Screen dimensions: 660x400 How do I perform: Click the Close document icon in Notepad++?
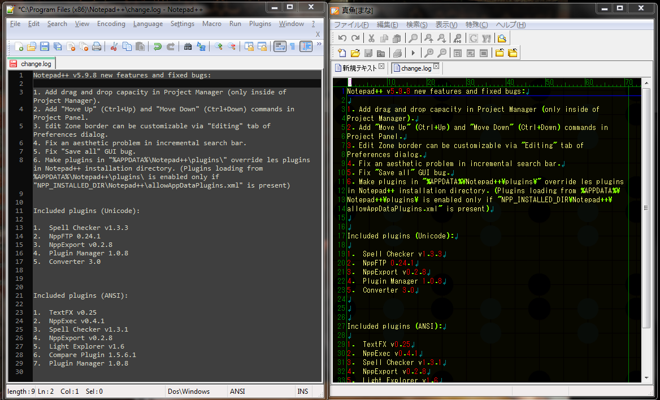point(71,46)
